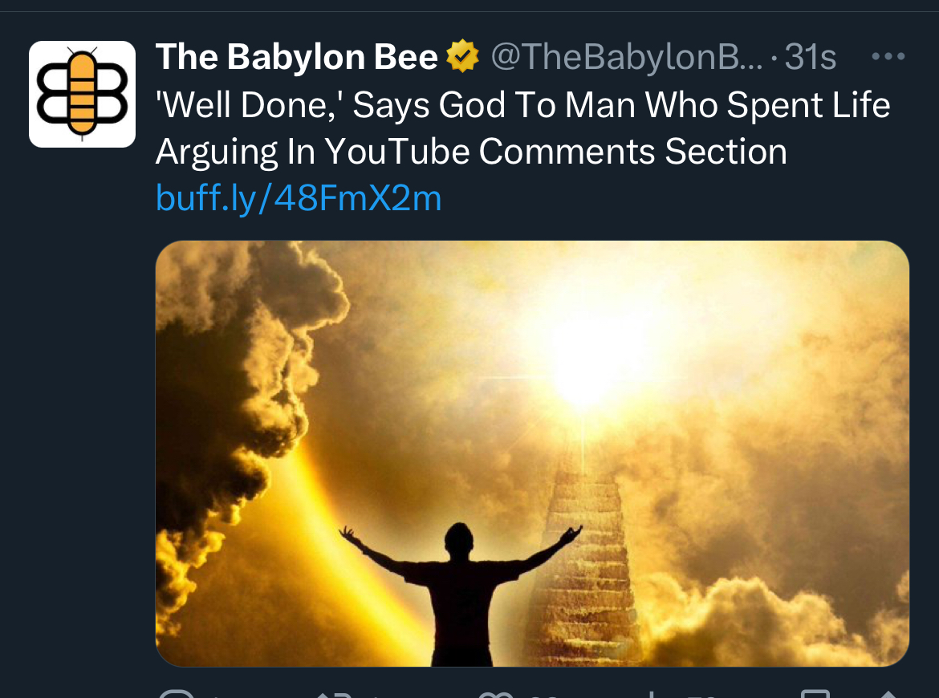Open The Babylon Bee profile avatar
939x698 pixels.
coord(82,94)
